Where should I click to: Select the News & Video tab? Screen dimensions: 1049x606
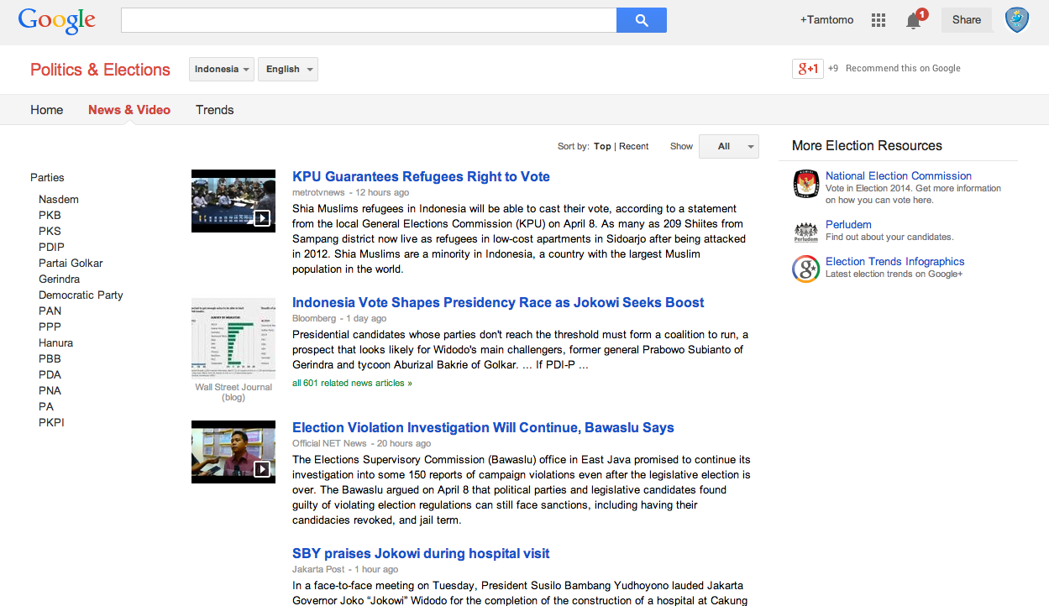coord(129,110)
